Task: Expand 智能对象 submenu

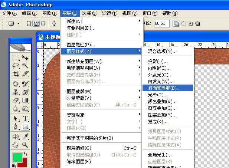Action: click(102, 115)
